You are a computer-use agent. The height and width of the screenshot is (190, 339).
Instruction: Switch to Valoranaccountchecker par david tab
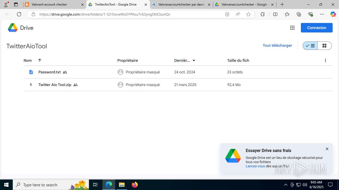[181, 4]
